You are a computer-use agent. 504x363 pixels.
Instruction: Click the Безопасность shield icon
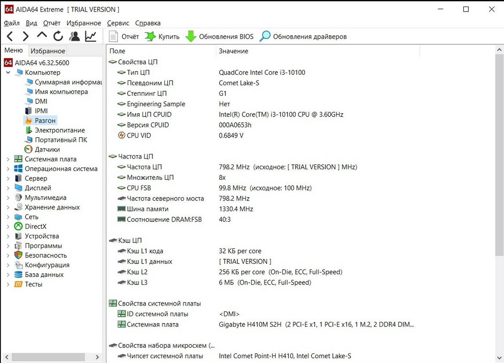click(18, 255)
